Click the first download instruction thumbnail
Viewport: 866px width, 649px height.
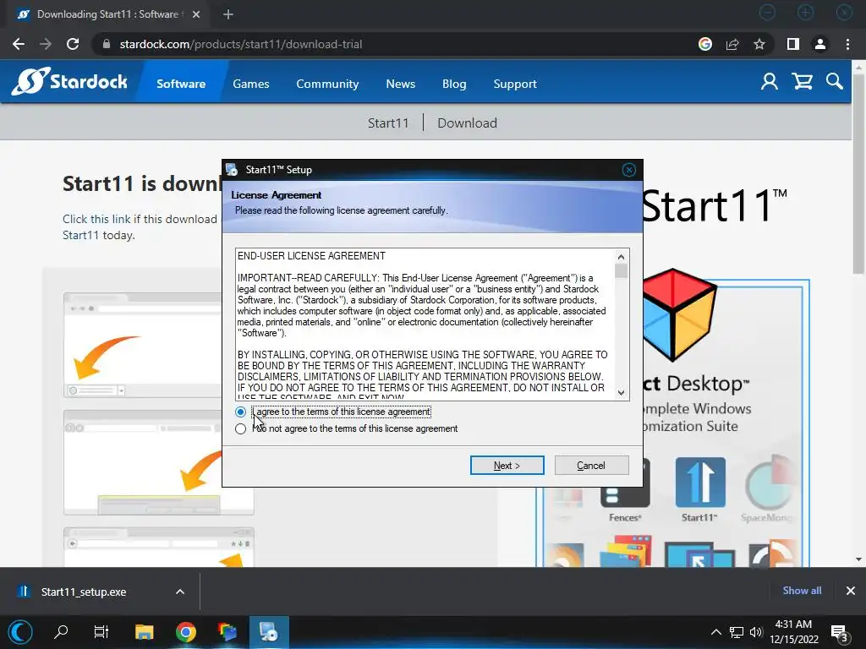click(142, 345)
